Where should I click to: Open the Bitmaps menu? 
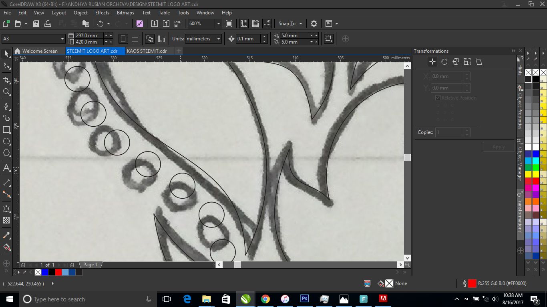pyautogui.click(x=125, y=12)
